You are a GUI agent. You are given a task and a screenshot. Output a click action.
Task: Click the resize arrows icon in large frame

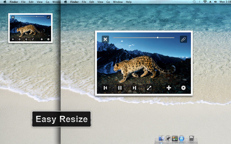coord(149,88)
